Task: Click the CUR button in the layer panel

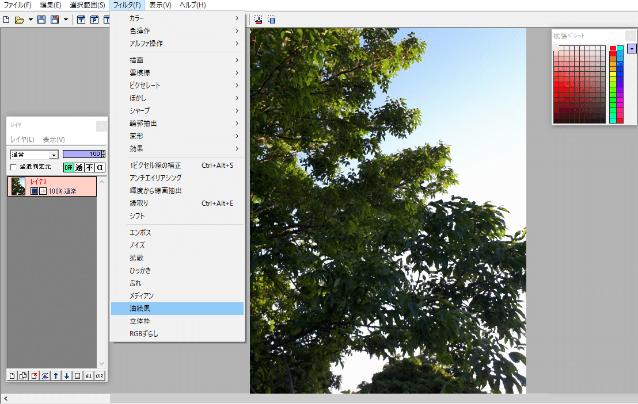Action: pos(99,375)
